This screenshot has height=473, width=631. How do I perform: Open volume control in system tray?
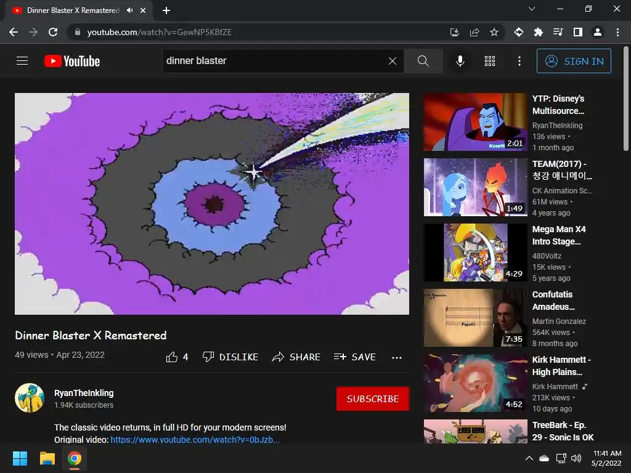tap(576, 458)
